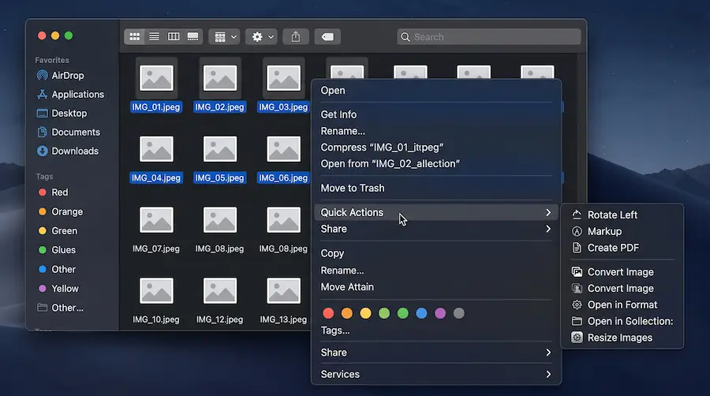Select the IMG_13.jpeg thumbnail
710x396 pixels.
coord(283,290)
